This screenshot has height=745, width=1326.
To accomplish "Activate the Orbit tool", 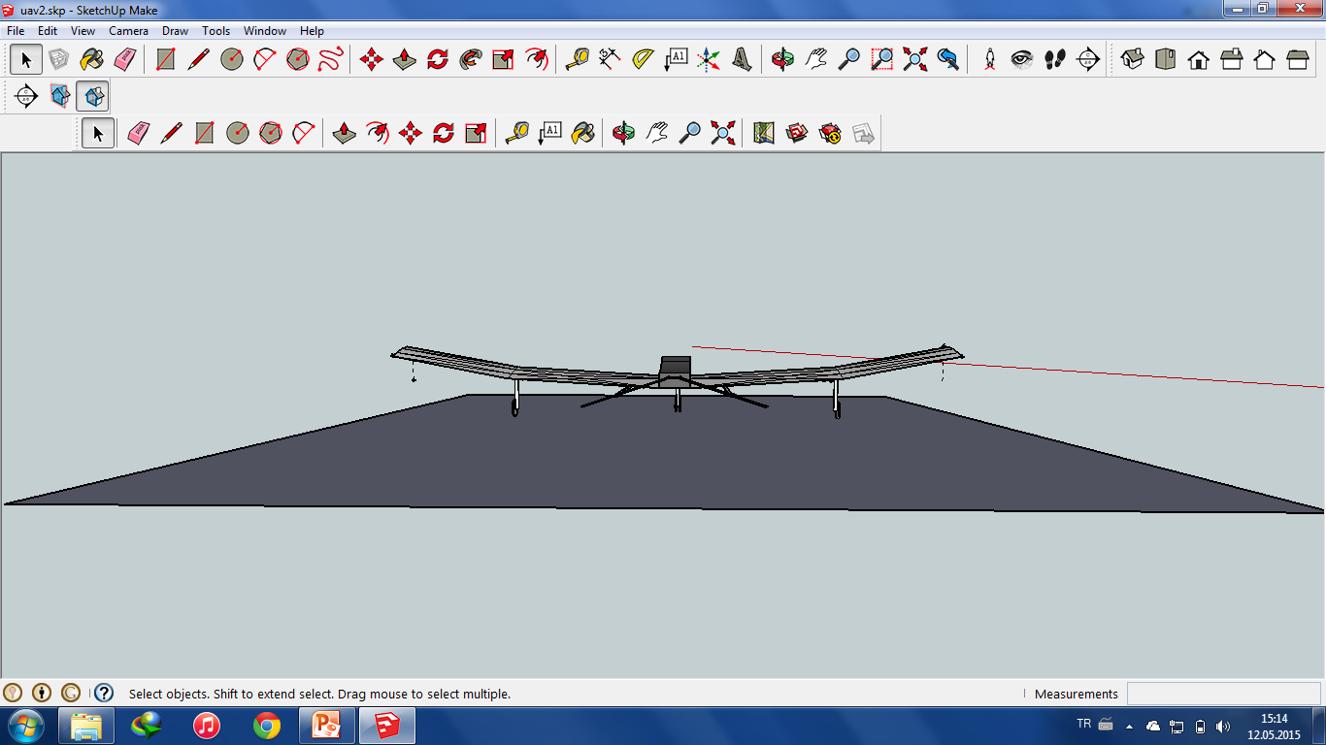I will (x=782, y=58).
